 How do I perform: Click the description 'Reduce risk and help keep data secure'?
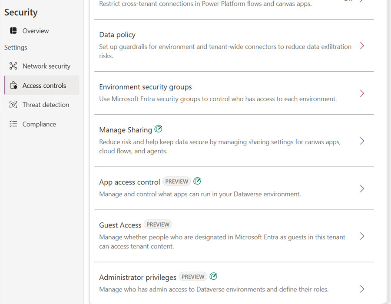point(154,142)
